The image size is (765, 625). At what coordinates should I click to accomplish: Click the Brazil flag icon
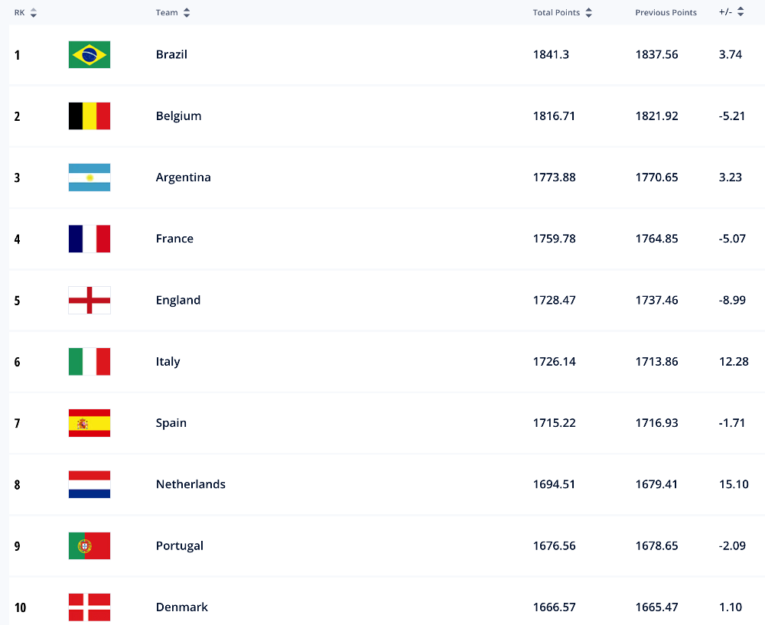point(90,55)
